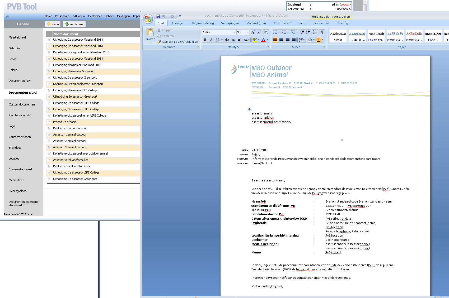The image size is (449, 298).
Task: Click the Naam document column header
Action: (66, 34)
